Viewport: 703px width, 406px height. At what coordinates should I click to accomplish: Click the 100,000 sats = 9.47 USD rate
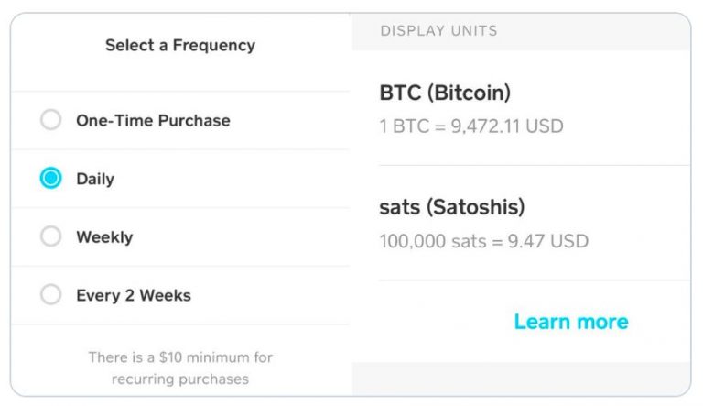click(x=483, y=241)
